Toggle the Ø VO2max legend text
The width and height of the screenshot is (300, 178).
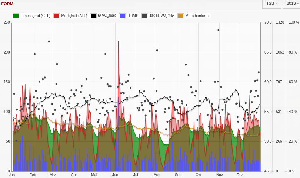pyautogui.click(x=107, y=16)
